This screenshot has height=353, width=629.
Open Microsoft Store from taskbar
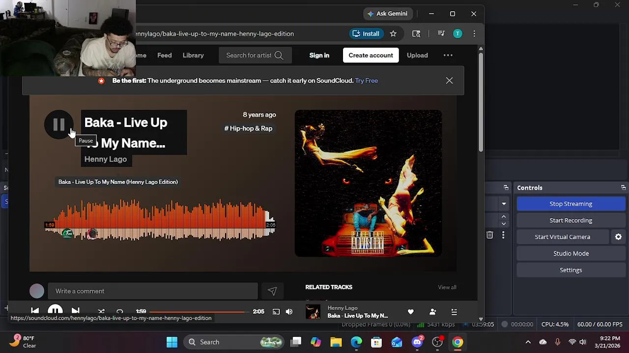[x=376, y=342]
